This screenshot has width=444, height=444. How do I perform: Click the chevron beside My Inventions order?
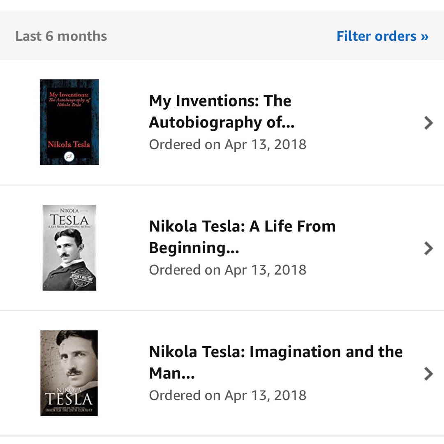pyautogui.click(x=428, y=123)
